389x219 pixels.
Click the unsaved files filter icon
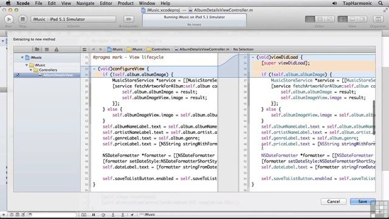(23, 215)
